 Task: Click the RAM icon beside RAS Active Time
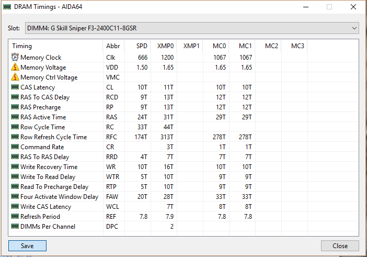(x=15, y=117)
